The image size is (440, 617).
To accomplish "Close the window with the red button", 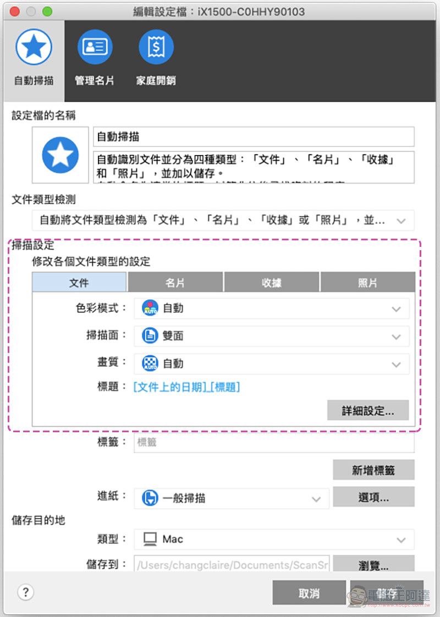I will [x=14, y=12].
